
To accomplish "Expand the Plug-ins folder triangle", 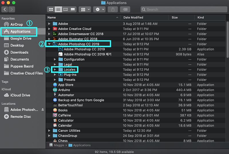I will pos(55,75).
